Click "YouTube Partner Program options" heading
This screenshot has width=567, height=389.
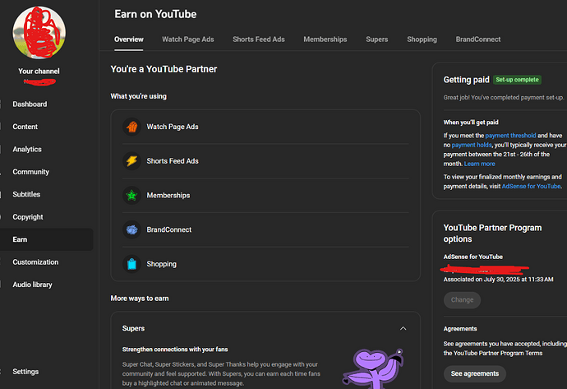click(x=492, y=234)
